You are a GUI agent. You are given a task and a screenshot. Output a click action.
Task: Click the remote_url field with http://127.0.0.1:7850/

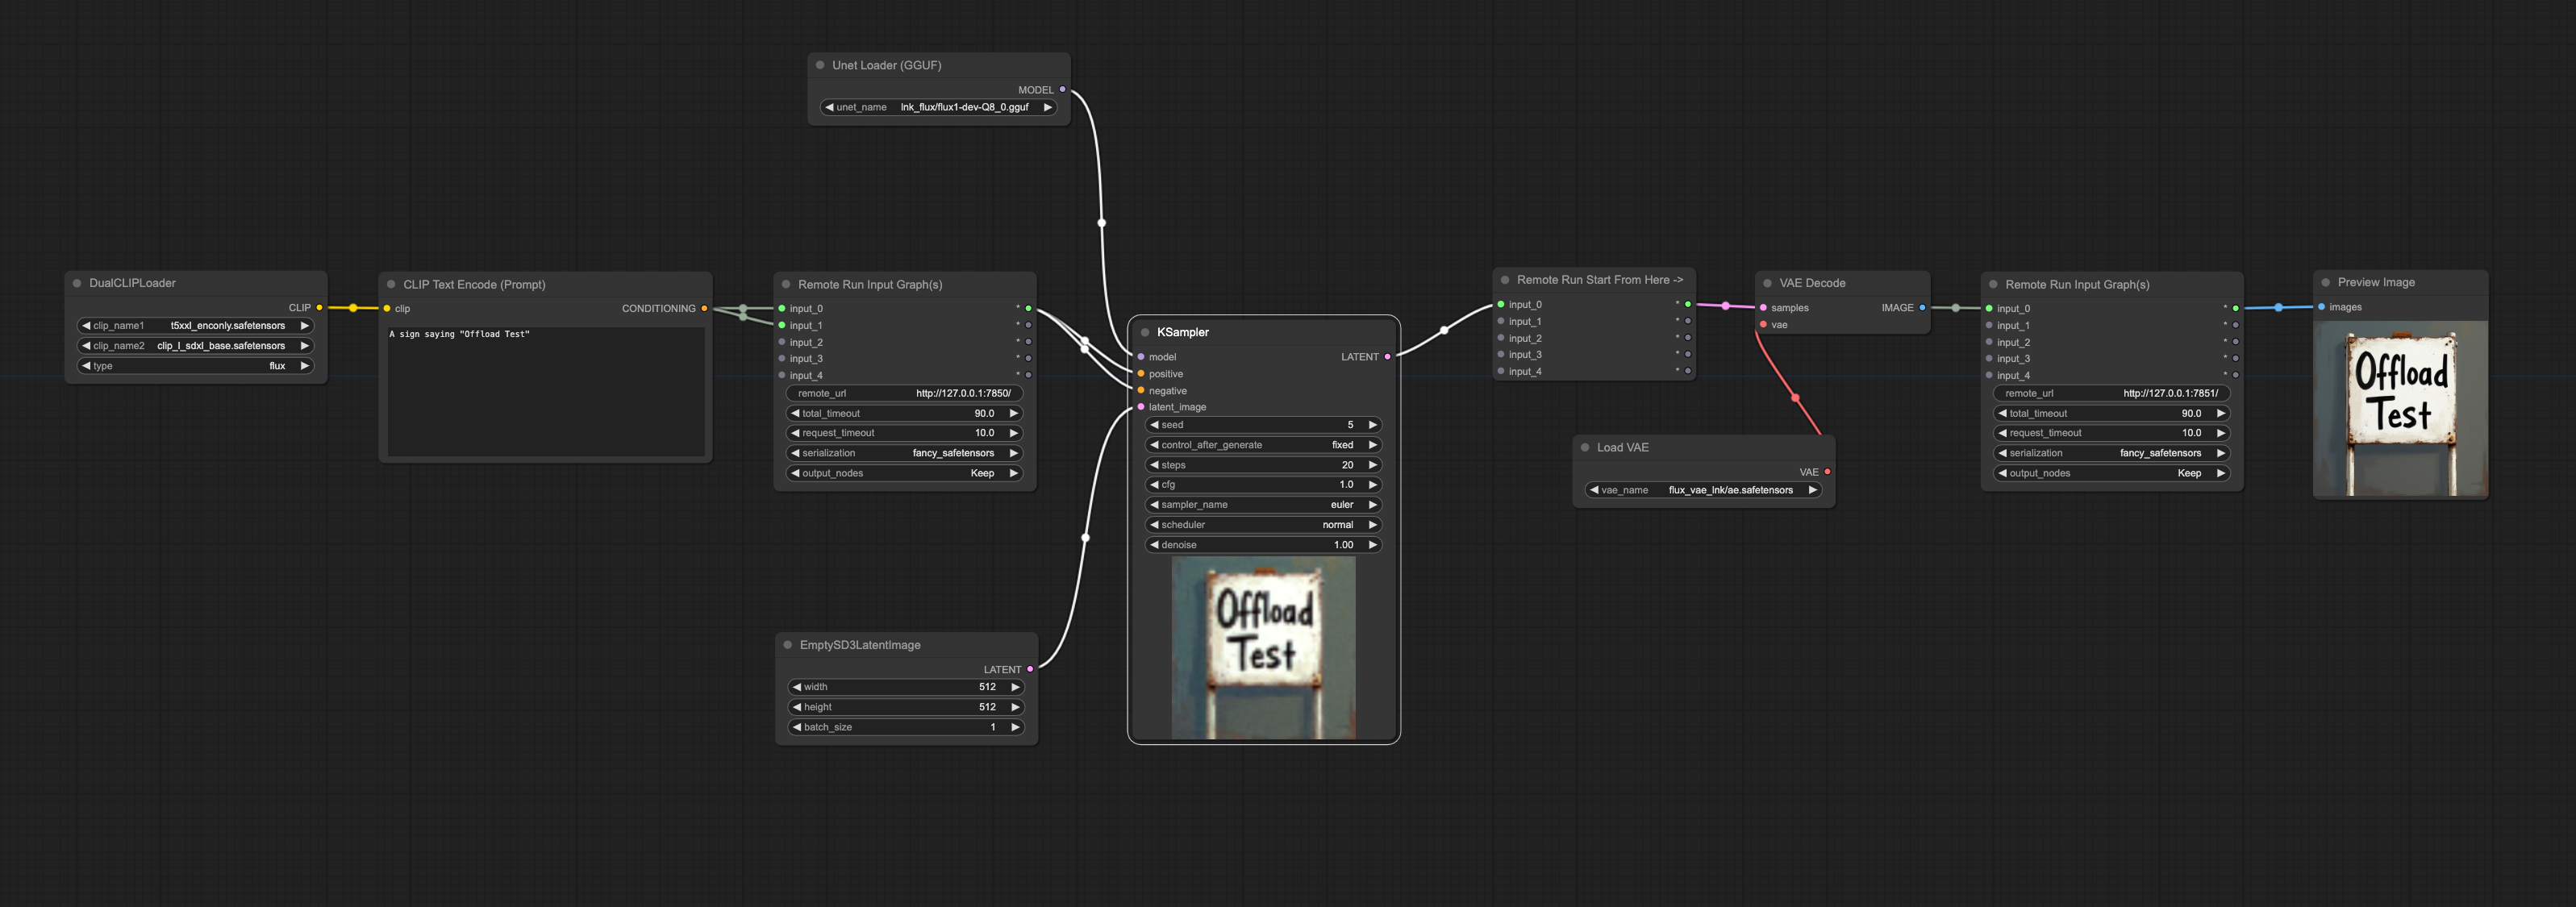[905, 393]
